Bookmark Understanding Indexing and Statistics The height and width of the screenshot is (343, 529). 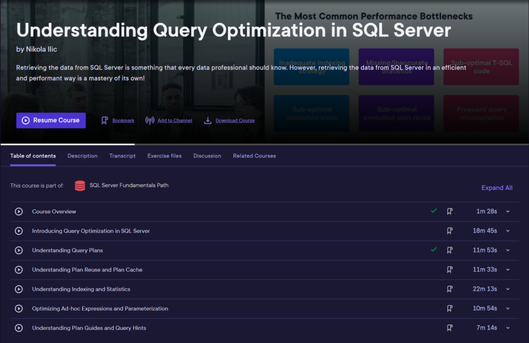450,289
